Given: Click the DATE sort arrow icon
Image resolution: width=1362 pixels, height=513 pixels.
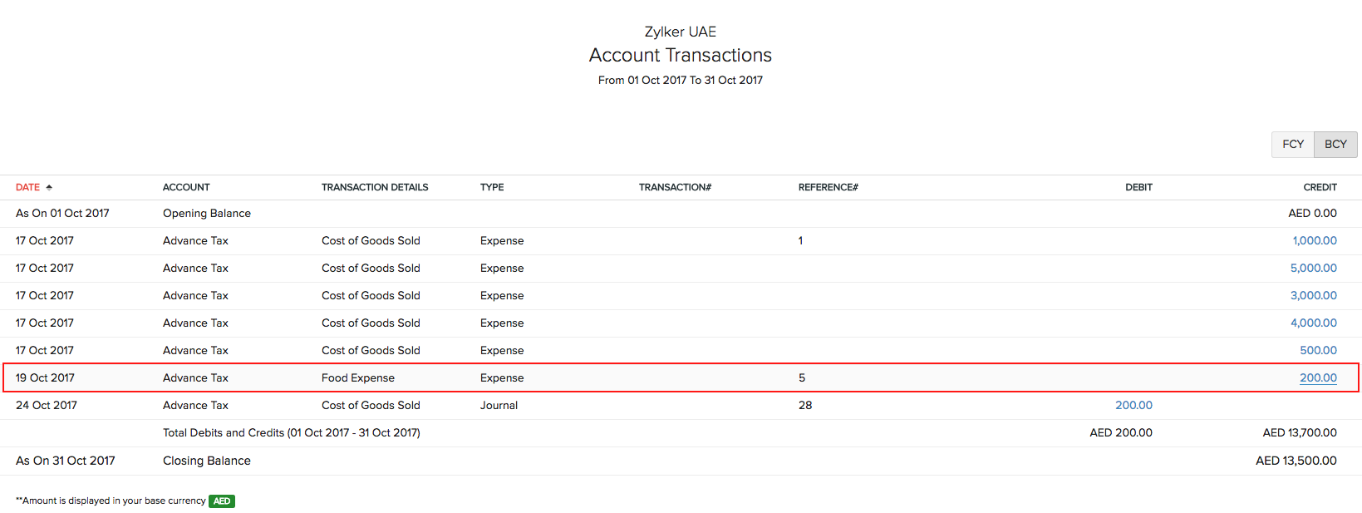Looking at the screenshot, I should pyautogui.click(x=49, y=188).
